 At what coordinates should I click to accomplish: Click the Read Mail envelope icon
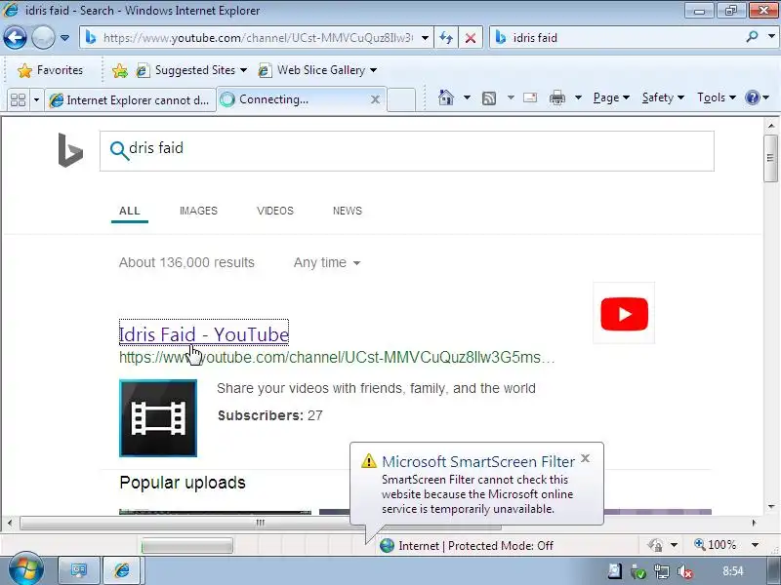click(x=530, y=97)
